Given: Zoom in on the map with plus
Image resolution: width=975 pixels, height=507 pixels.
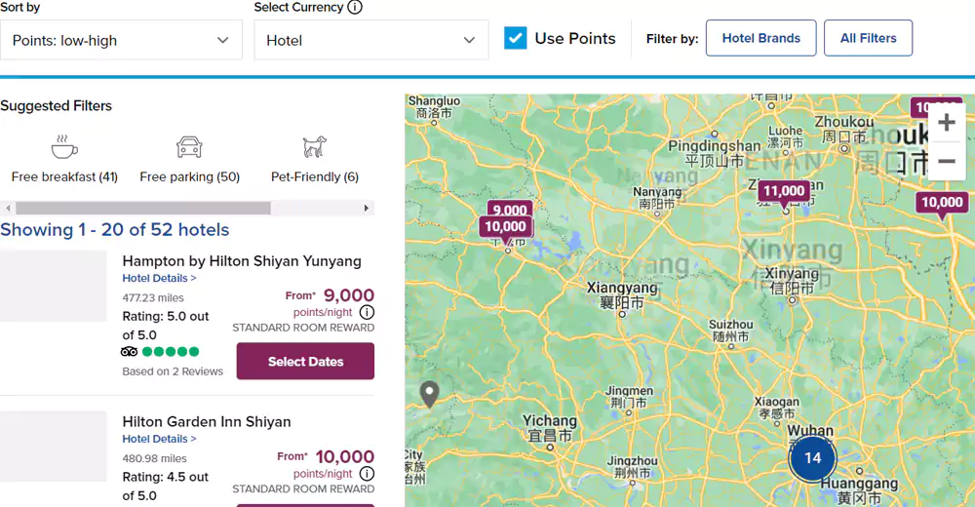Looking at the screenshot, I should [x=946, y=123].
